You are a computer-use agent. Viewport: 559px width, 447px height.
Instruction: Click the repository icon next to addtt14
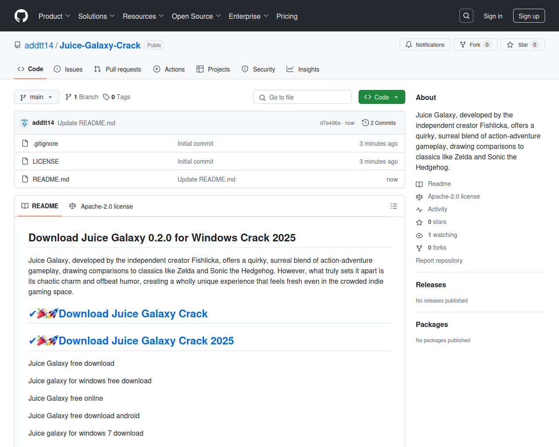click(x=17, y=45)
